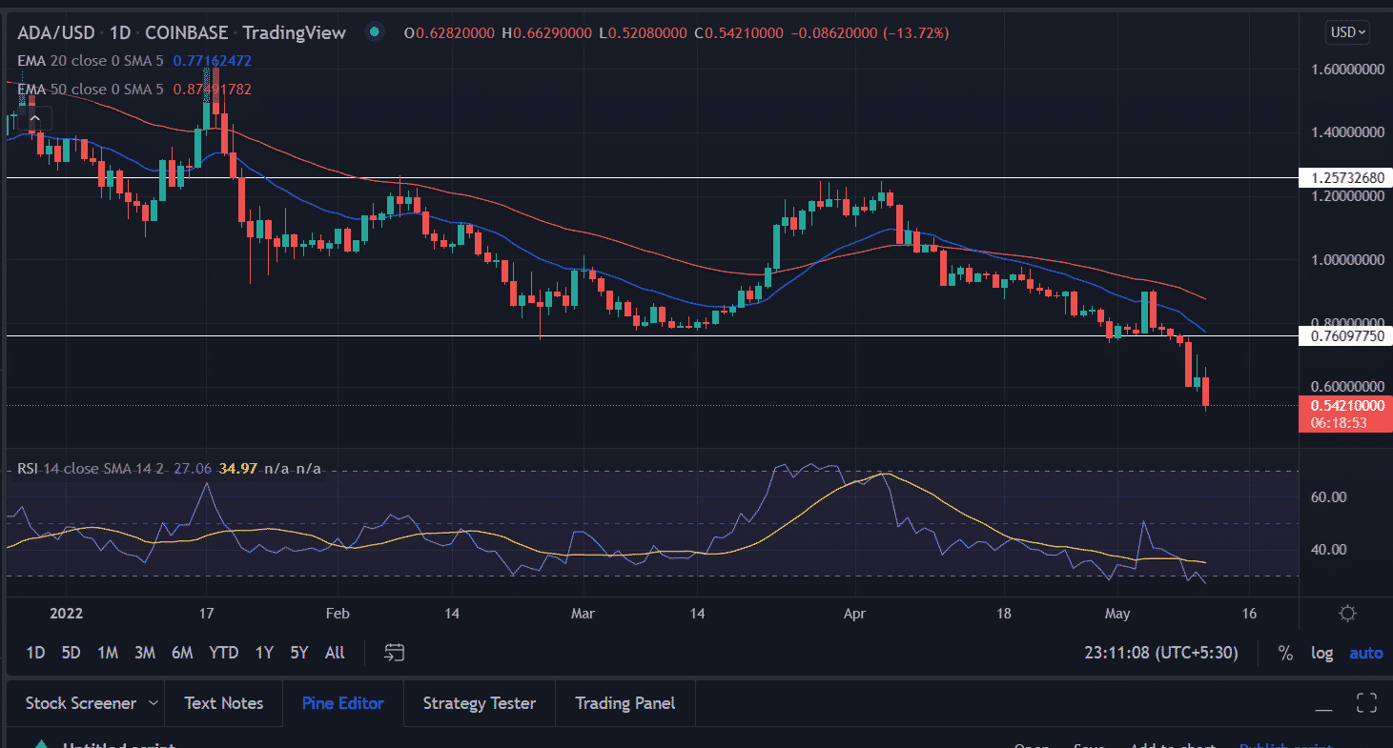Expand the Stock Screener dropdown arrow
This screenshot has width=1393, height=748.
click(154, 703)
